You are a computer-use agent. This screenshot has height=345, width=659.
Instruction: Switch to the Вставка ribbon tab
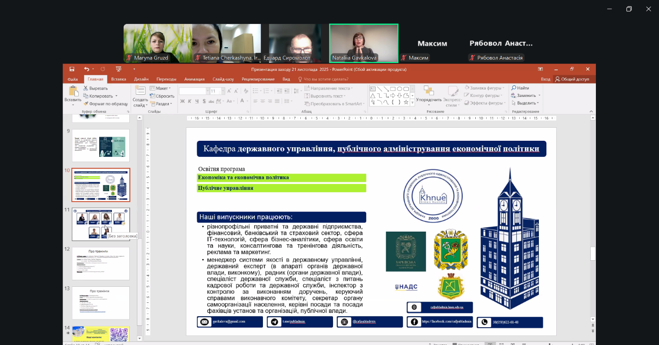(118, 79)
